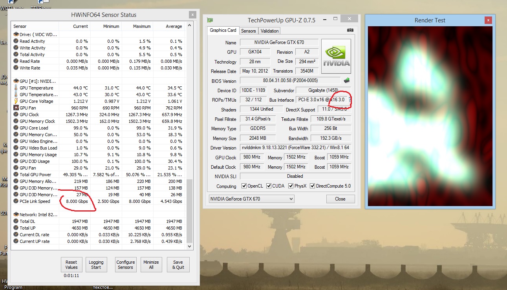Toggle the OpenCL checkbox

(244, 186)
